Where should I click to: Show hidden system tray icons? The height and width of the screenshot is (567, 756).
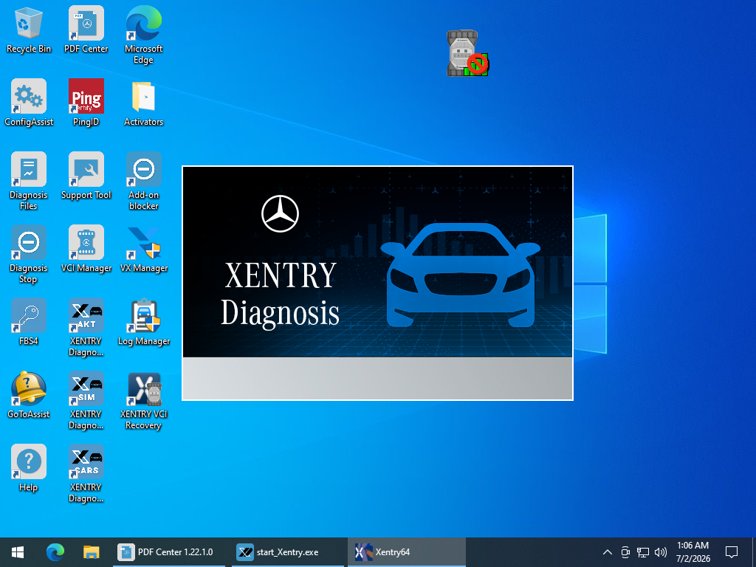[x=608, y=552]
